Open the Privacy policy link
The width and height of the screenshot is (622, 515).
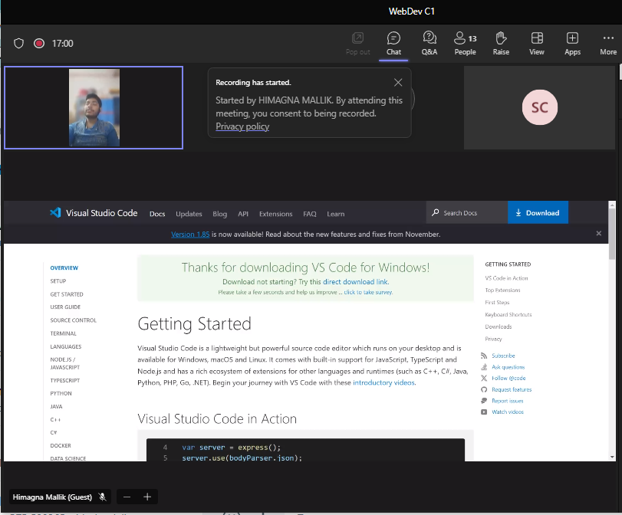(242, 126)
